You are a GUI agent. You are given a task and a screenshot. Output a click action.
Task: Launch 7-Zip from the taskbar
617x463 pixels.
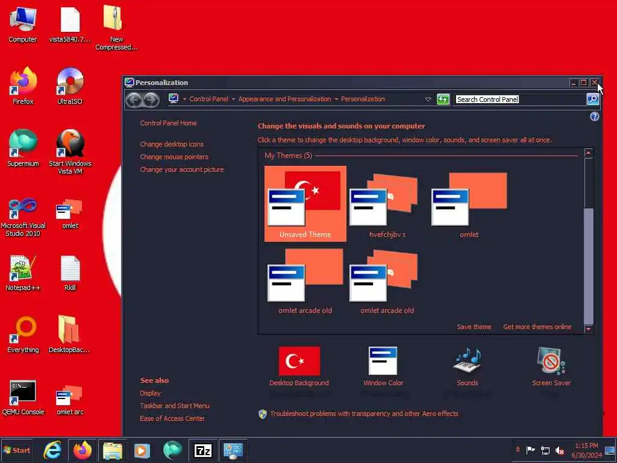pyautogui.click(x=203, y=450)
